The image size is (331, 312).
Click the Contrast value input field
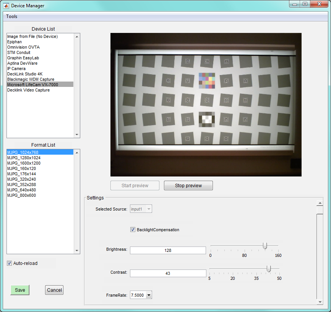168,273
